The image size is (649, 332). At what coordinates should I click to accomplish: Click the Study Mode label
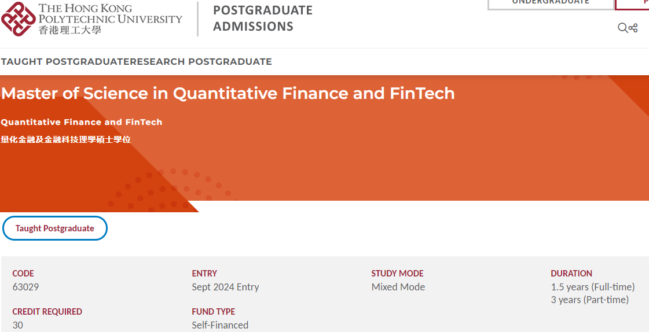coord(397,274)
